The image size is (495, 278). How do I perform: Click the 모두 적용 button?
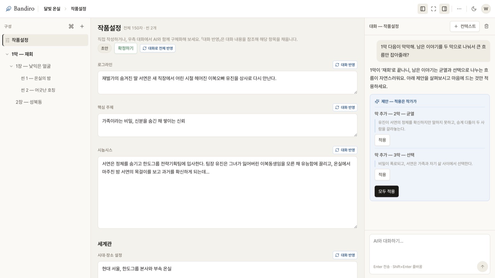(x=386, y=191)
